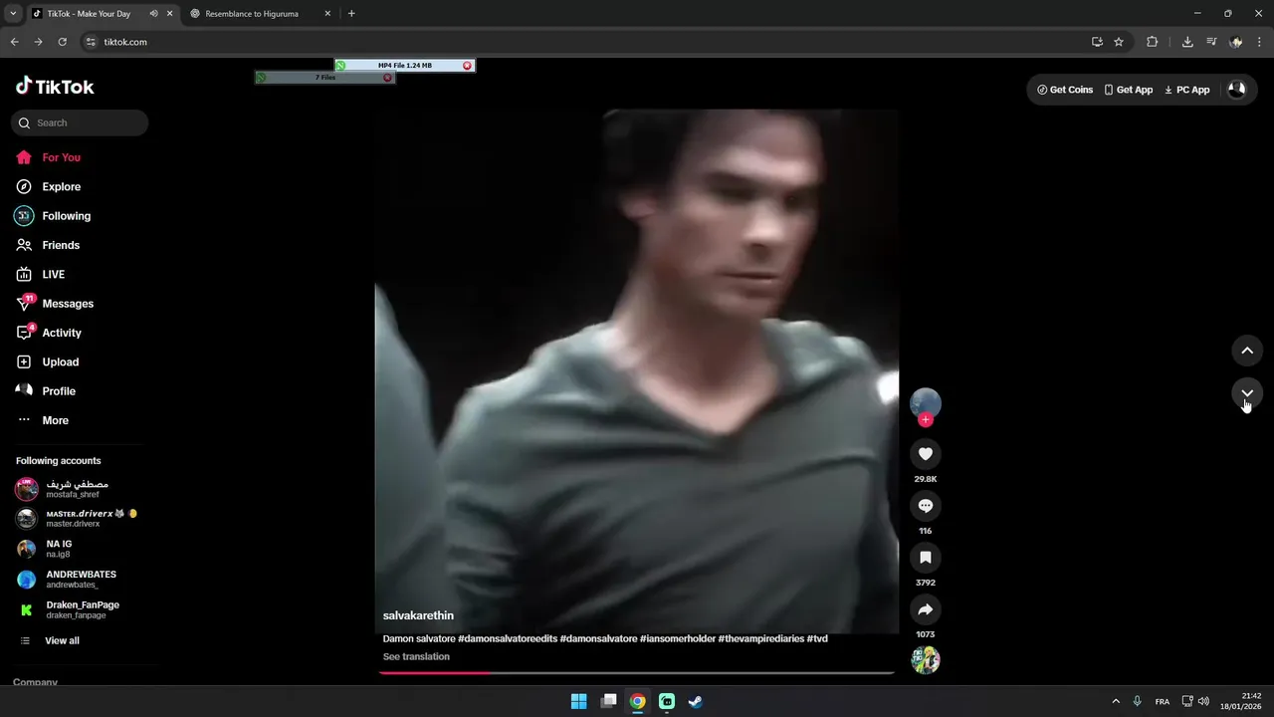Close the Resemblance to Higuruma tab
This screenshot has width=1274, height=717.
coord(327,14)
